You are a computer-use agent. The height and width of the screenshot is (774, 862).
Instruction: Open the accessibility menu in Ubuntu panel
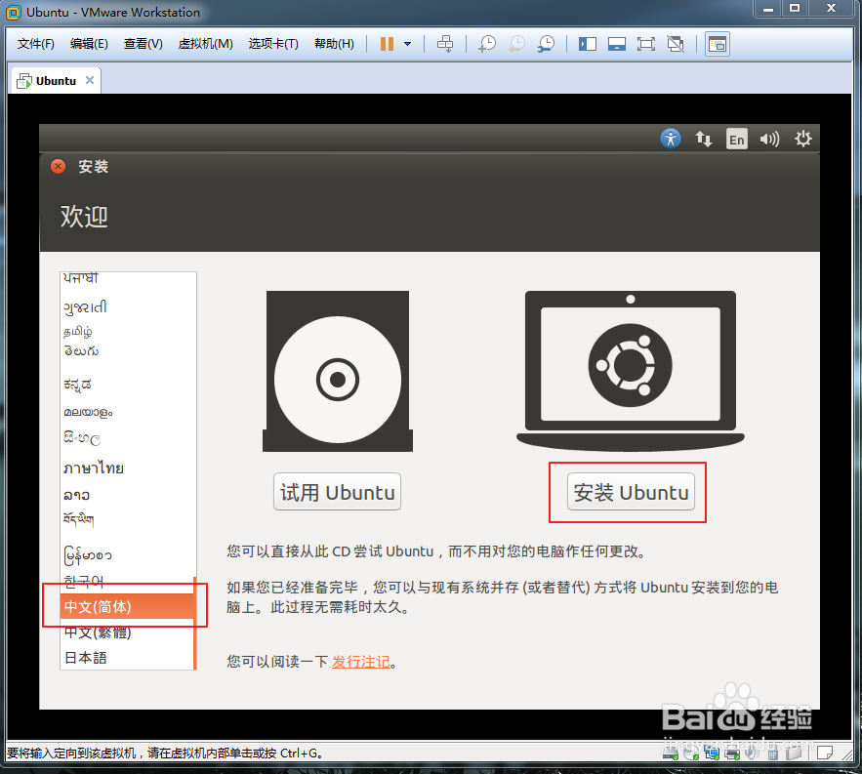coord(670,139)
